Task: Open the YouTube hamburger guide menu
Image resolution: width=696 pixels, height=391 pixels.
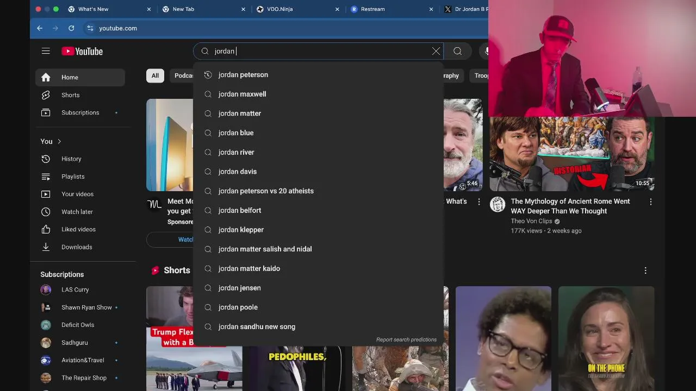Action: pos(46,51)
